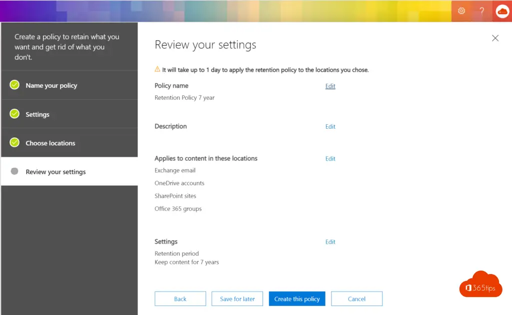Click the Exchange email location entry
This screenshot has height=315, width=512.
(x=174, y=170)
